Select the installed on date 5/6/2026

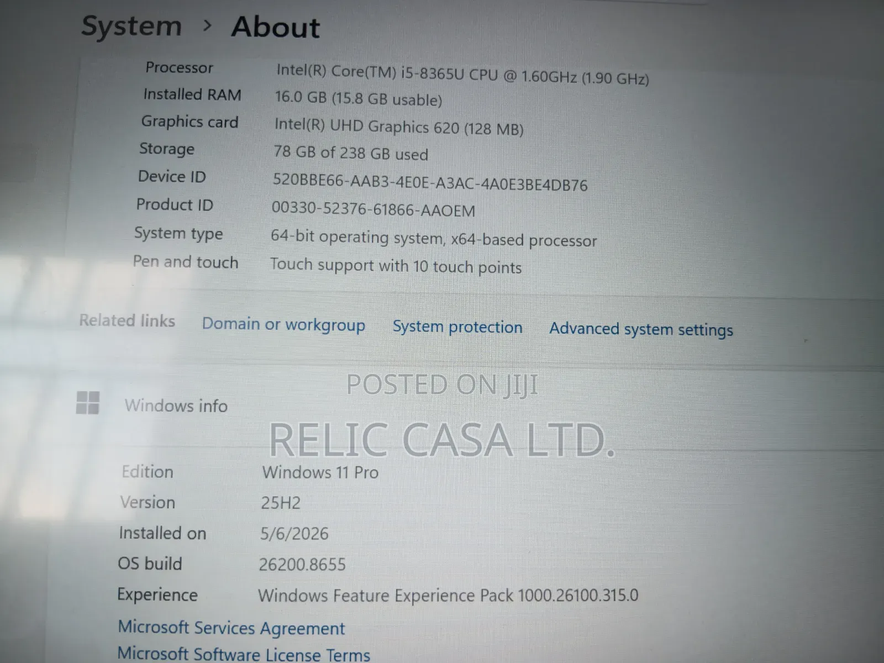pyautogui.click(x=294, y=533)
